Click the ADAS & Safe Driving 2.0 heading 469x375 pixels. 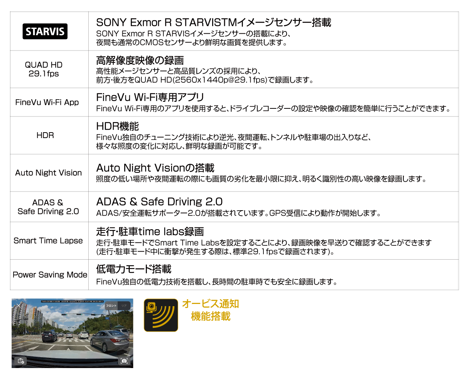(x=159, y=201)
